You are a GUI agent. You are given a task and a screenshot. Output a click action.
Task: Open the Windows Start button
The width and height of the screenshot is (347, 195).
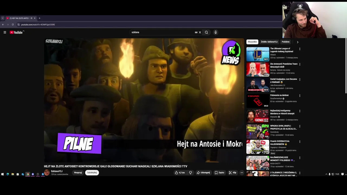coord(2,174)
